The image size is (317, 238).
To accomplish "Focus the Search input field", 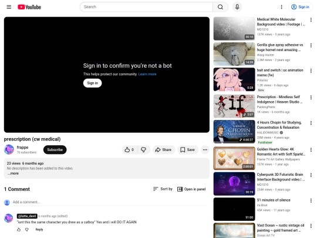I will coord(146,7).
